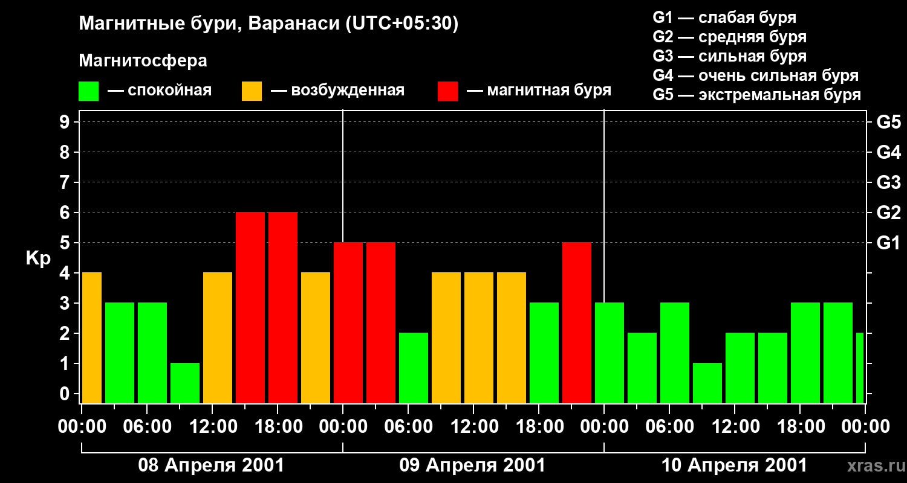The height and width of the screenshot is (483, 907).
Task: Click the '09 Апреля 2001' date label
Action: tap(472, 465)
